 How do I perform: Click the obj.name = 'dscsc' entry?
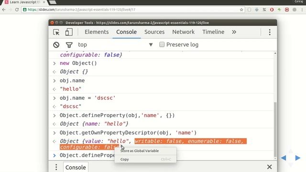tap(87, 98)
